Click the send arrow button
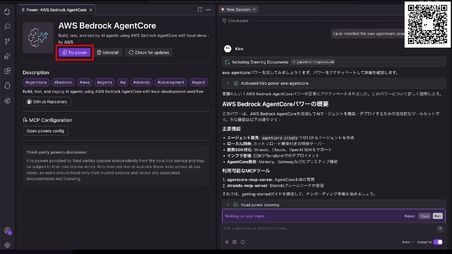This screenshot has width=452, height=254. (440, 229)
